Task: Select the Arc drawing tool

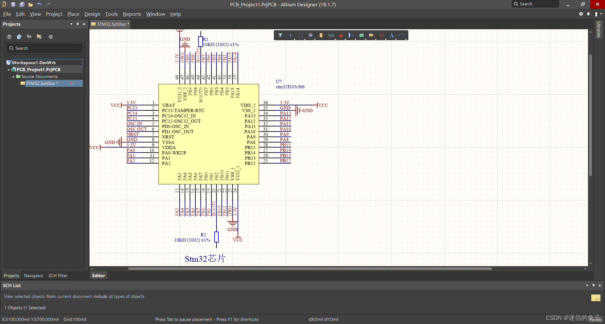Action: point(402,36)
